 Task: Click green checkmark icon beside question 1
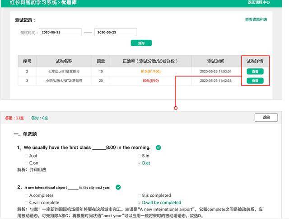(x=158, y=148)
